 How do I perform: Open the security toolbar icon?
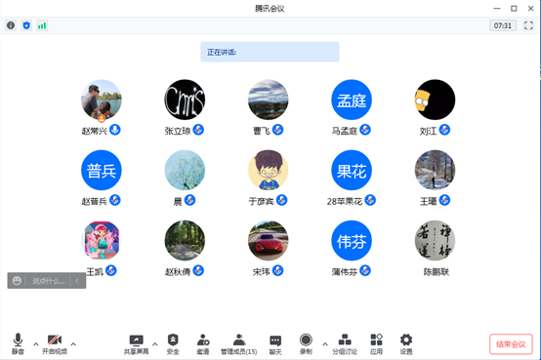(173, 343)
